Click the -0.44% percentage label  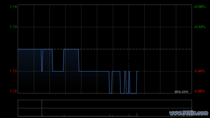(199, 71)
